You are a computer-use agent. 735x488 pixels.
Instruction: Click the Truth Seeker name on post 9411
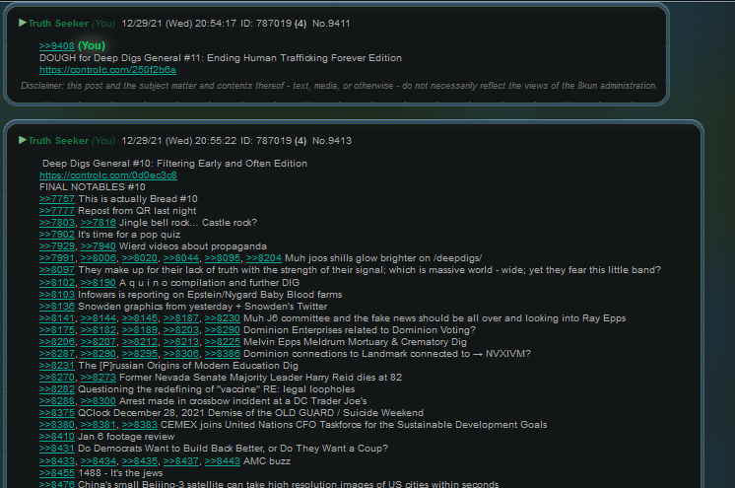point(58,24)
